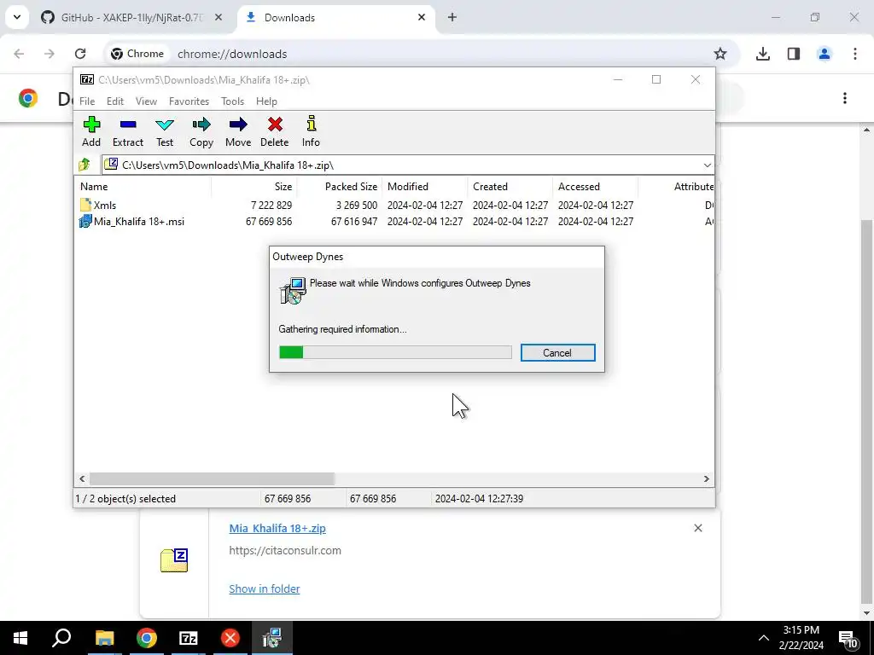Viewport: 874px width, 655px height.
Task: Open Chrome profile avatar
Action: point(824,54)
